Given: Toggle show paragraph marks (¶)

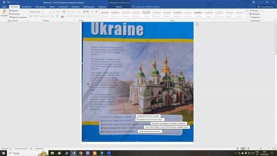Looking at the screenshot, I should click(97, 12).
